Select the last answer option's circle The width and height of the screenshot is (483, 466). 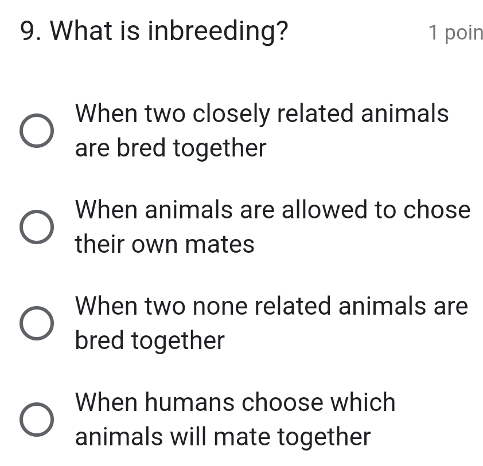[38, 420]
